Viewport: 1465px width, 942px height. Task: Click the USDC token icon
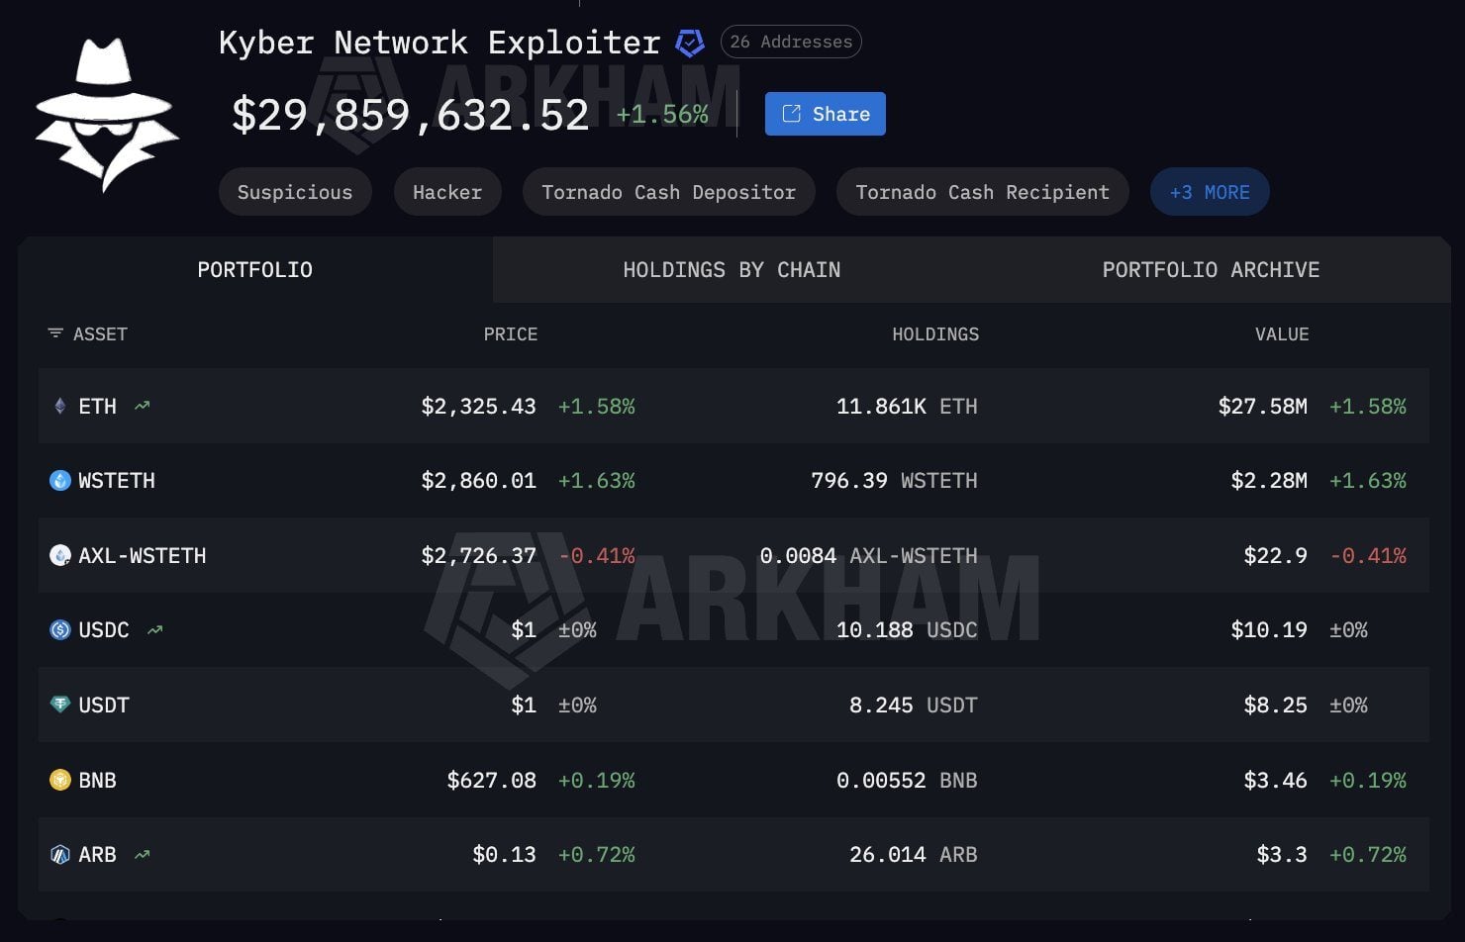pos(59,629)
